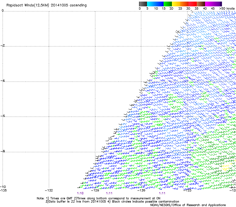Click the red 30-35 knots color swatch
The image size is (236, 207).
click(193, 4)
